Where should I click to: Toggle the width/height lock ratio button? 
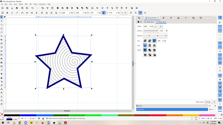tap(103, 13)
